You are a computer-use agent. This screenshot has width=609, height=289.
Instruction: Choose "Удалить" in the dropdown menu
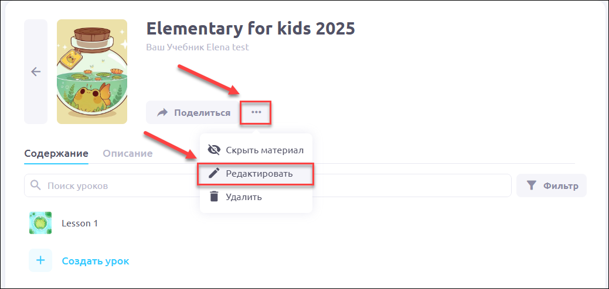tap(244, 197)
